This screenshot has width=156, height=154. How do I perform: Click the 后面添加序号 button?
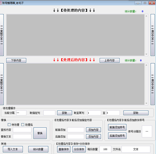click(117, 136)
